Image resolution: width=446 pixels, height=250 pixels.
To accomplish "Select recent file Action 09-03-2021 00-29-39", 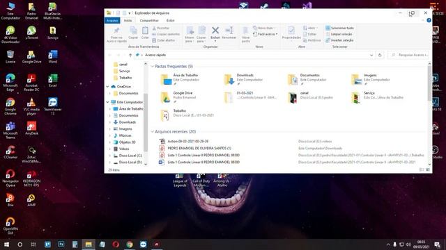I will point(187,141).
